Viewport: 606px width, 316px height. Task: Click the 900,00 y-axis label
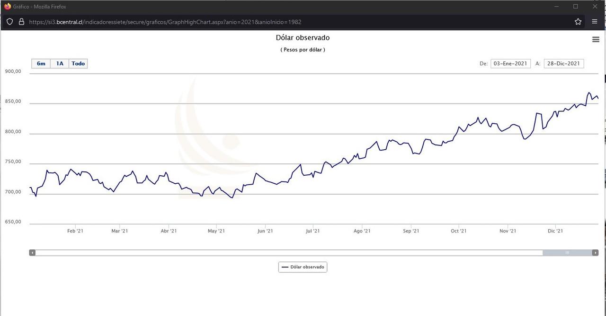pos(13,71)
